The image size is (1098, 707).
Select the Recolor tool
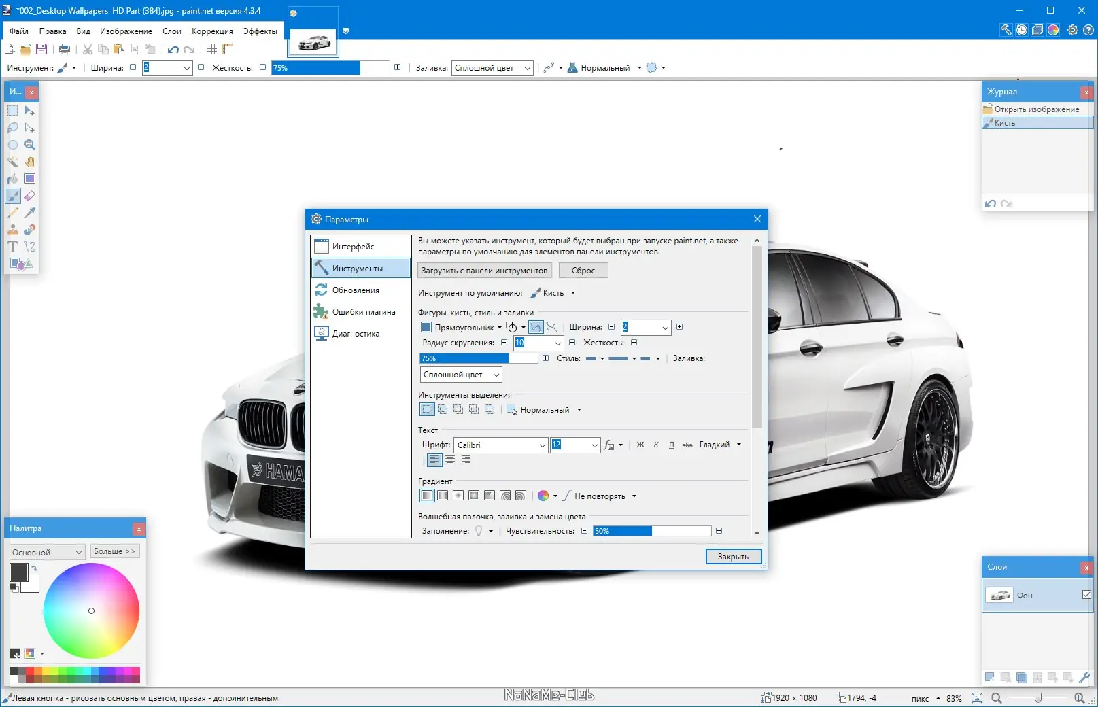tap(30, 230)
